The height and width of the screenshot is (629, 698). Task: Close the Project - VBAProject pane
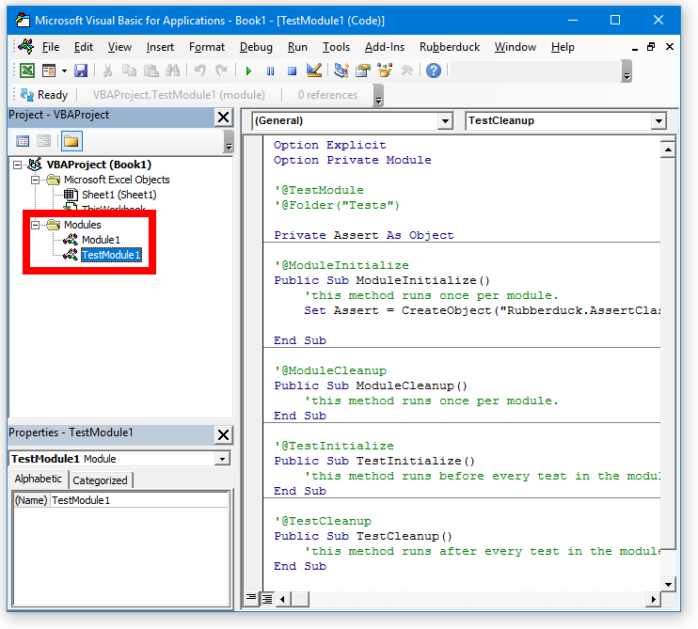(224, 118)
